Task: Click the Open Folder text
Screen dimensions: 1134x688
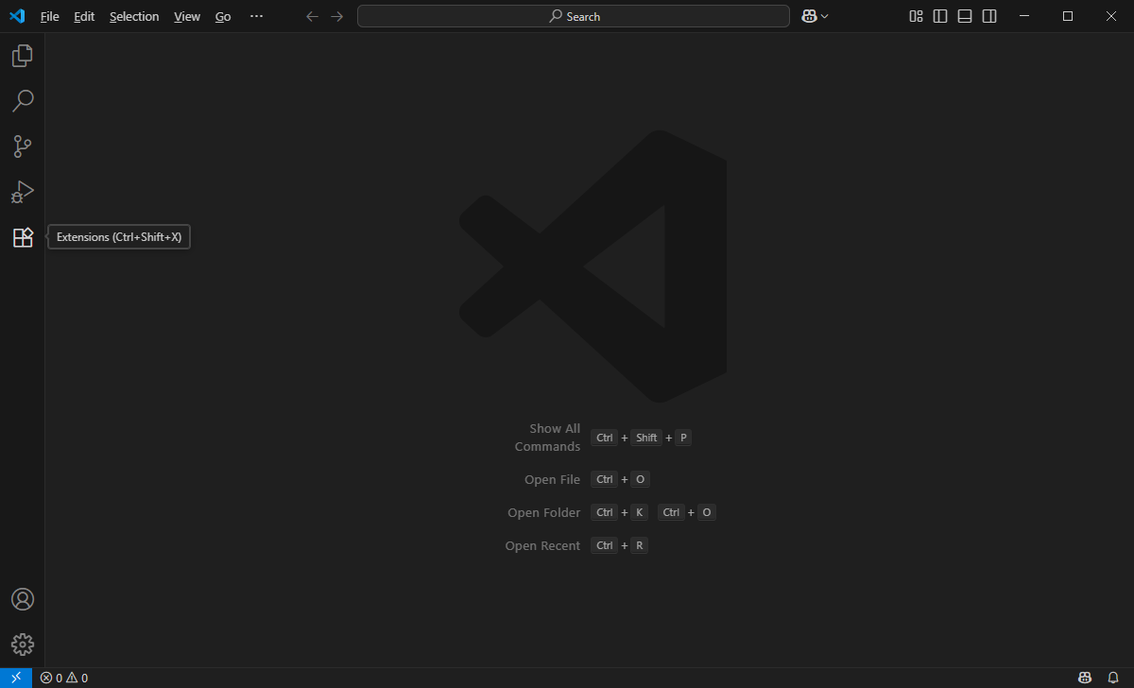Action: coord(543,513)
